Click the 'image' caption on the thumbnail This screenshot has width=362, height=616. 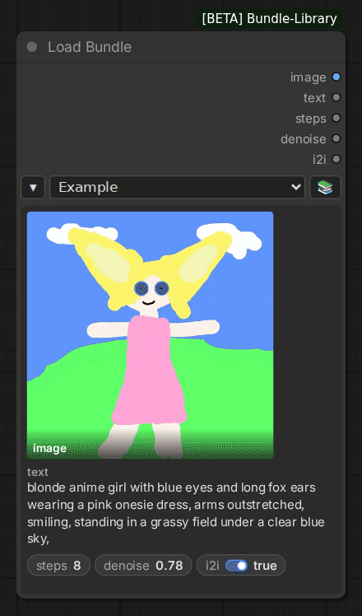(50, 449)
